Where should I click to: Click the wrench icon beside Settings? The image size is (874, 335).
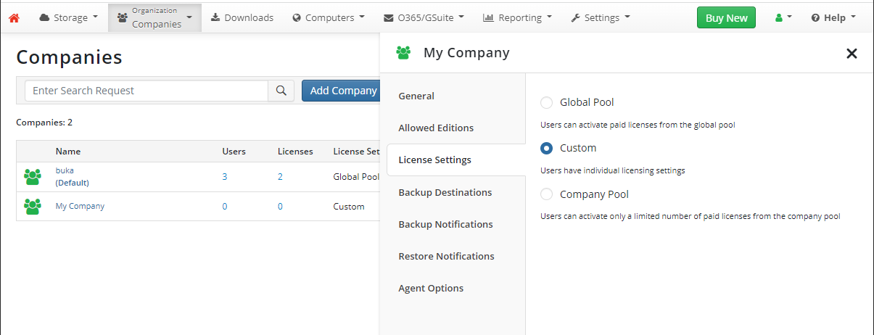575,17
